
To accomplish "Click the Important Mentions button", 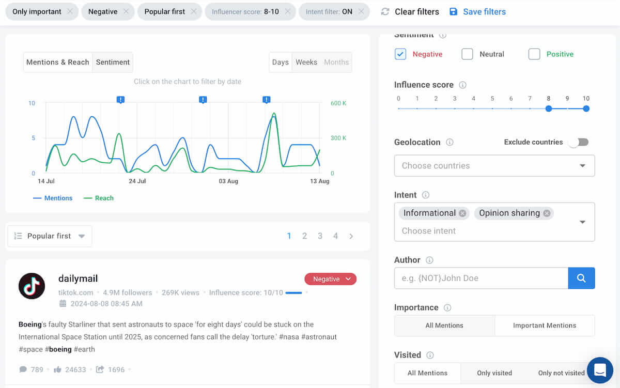I will (x=544, y=325).
